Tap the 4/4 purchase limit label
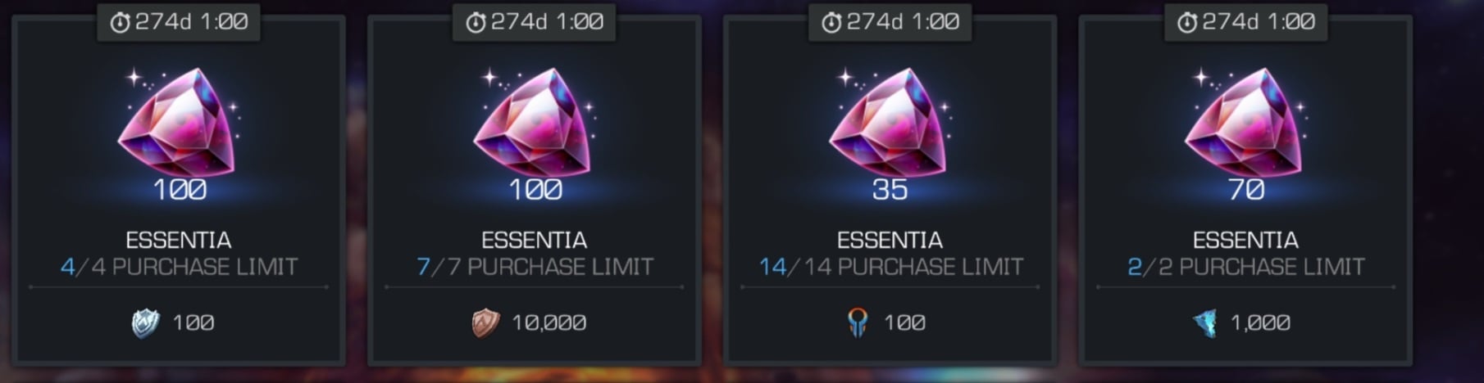 pos(179,267)
